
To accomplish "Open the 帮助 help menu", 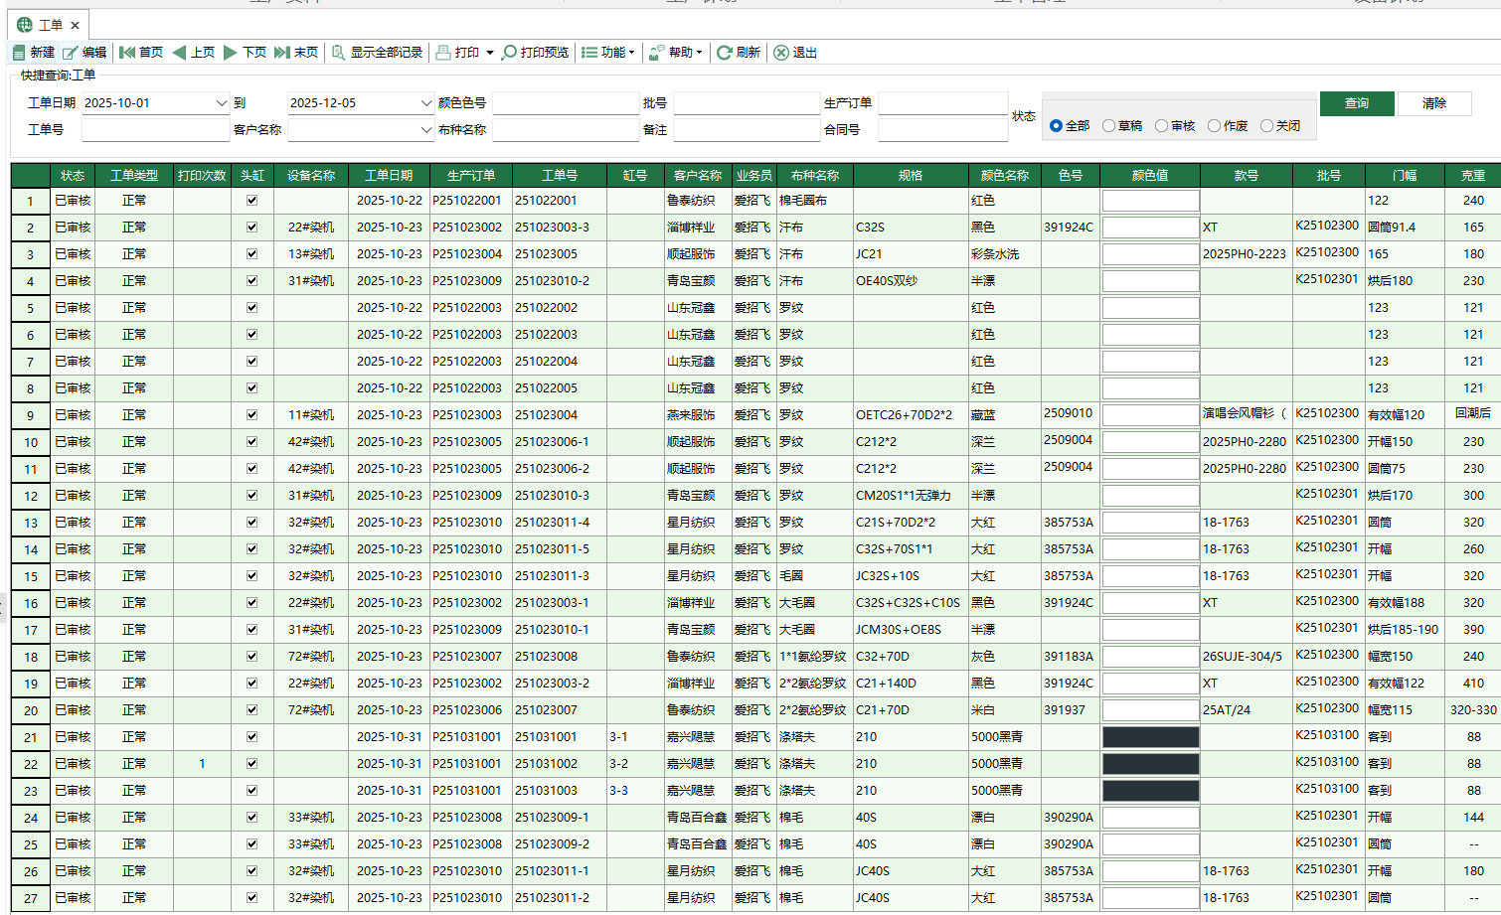I will click(676, 53).
